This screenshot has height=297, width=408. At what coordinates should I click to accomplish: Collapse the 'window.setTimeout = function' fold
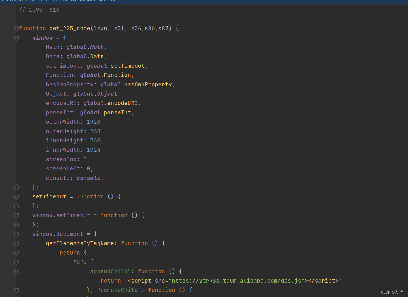coord(16,215)
